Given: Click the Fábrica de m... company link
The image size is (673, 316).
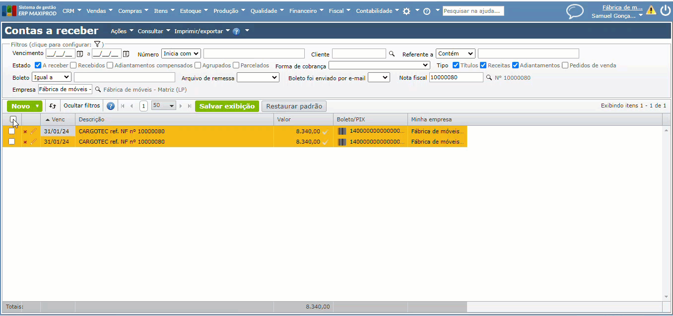Looking at the screenshot, I should pos(622,7).
